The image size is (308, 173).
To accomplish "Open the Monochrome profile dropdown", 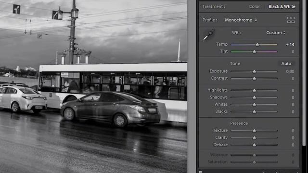I will (x=241, y=20).
